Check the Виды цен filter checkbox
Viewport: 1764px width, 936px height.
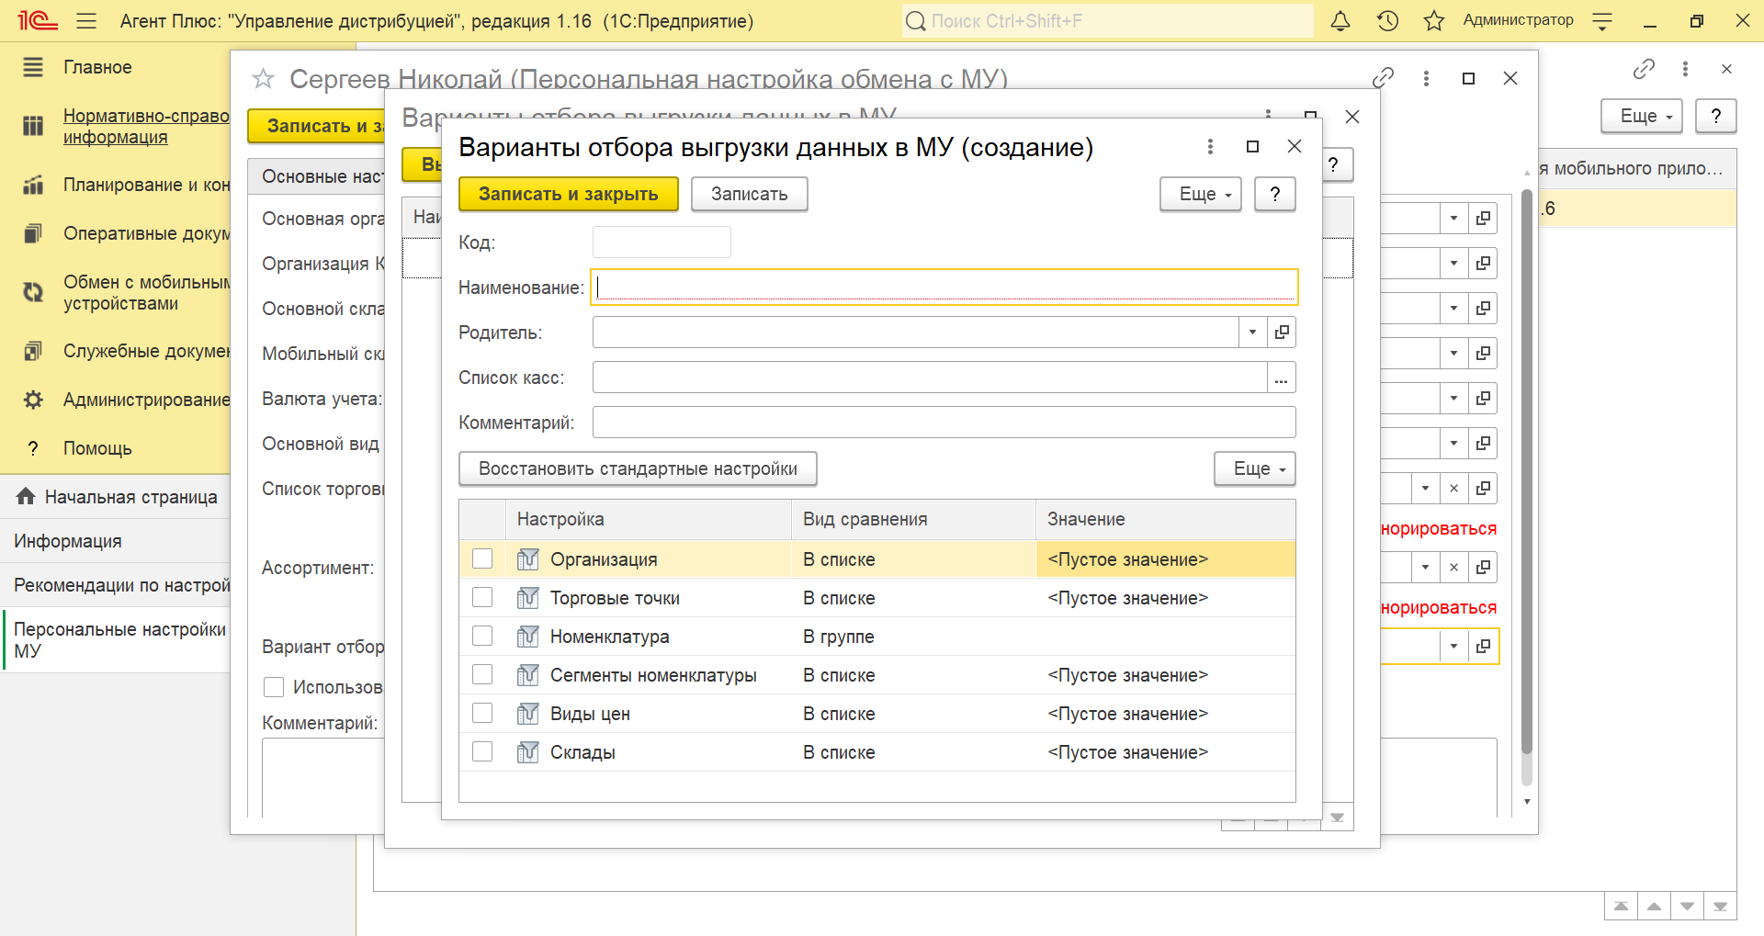pyautogui.click(x=482, y=713)
